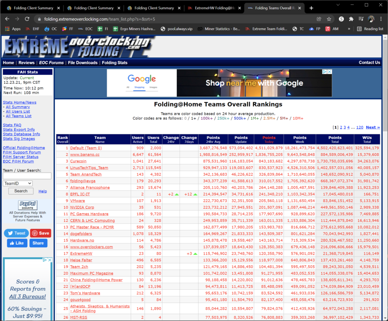Click the team Search button

20,190
